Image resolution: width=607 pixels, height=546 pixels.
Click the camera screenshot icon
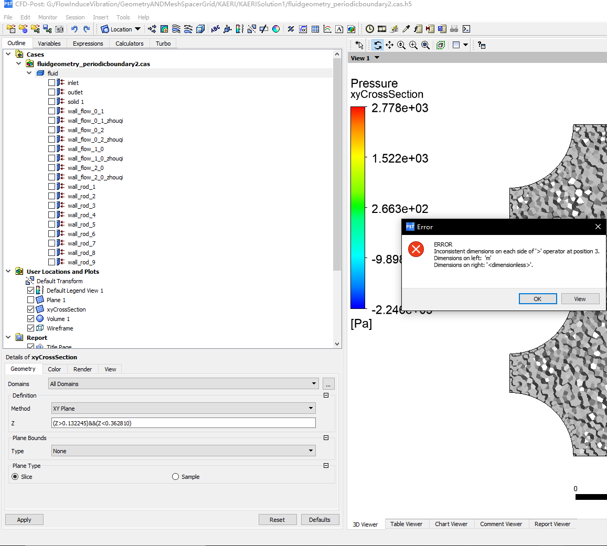(59, 29)
